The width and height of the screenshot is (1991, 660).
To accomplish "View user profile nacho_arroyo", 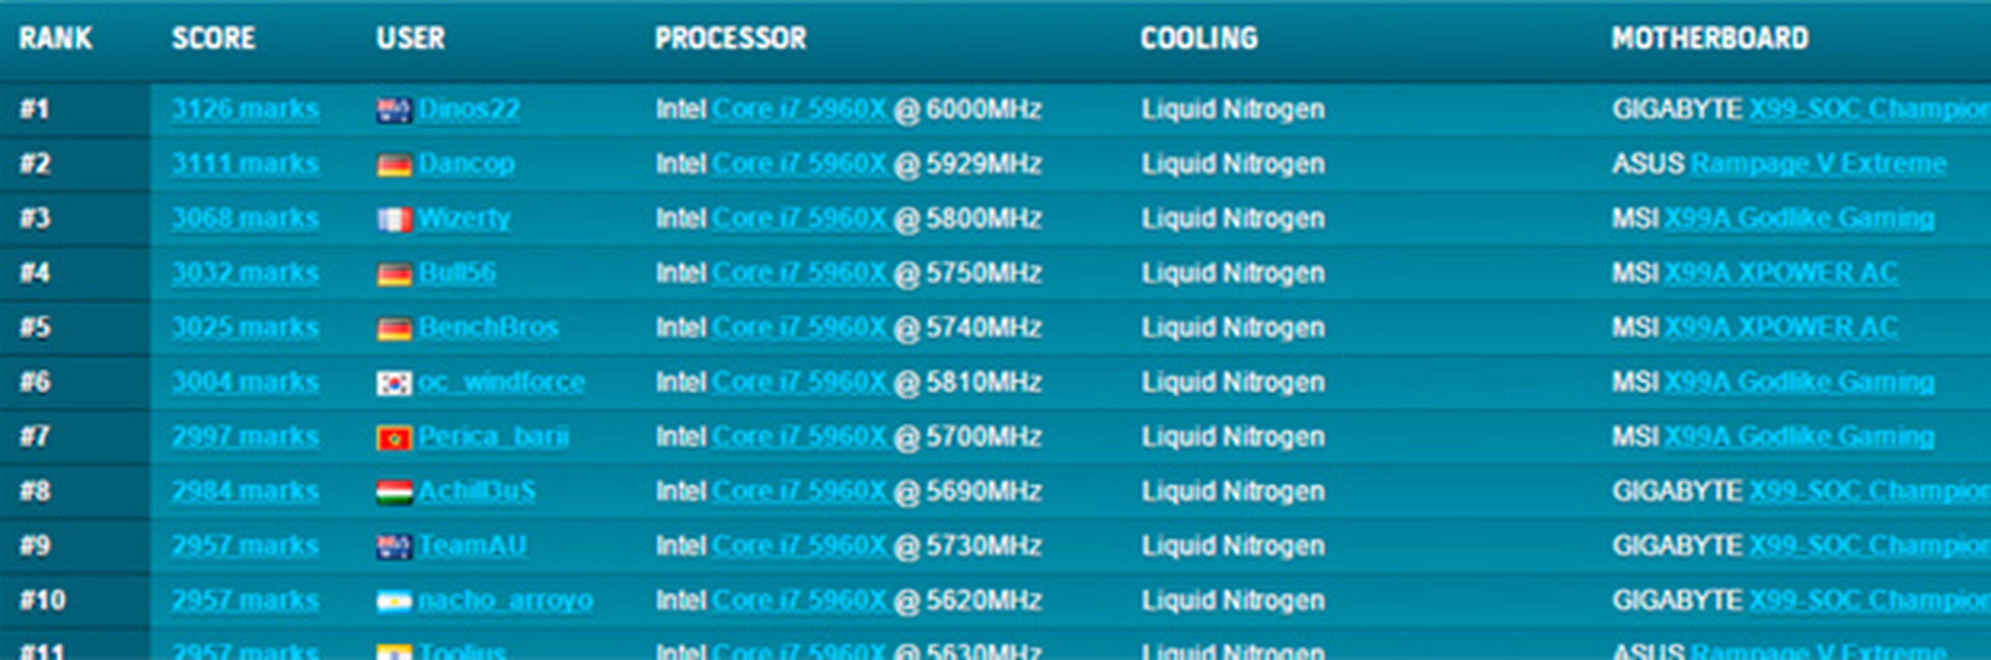I will coord(506,600).
